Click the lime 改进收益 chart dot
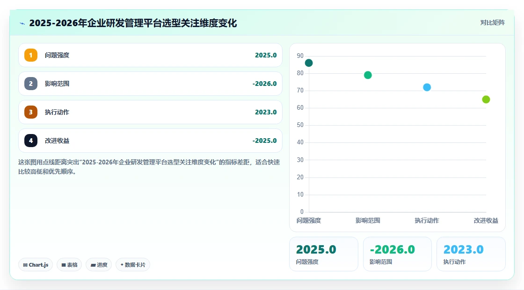The image size is (524, 290). click(486, 99)
